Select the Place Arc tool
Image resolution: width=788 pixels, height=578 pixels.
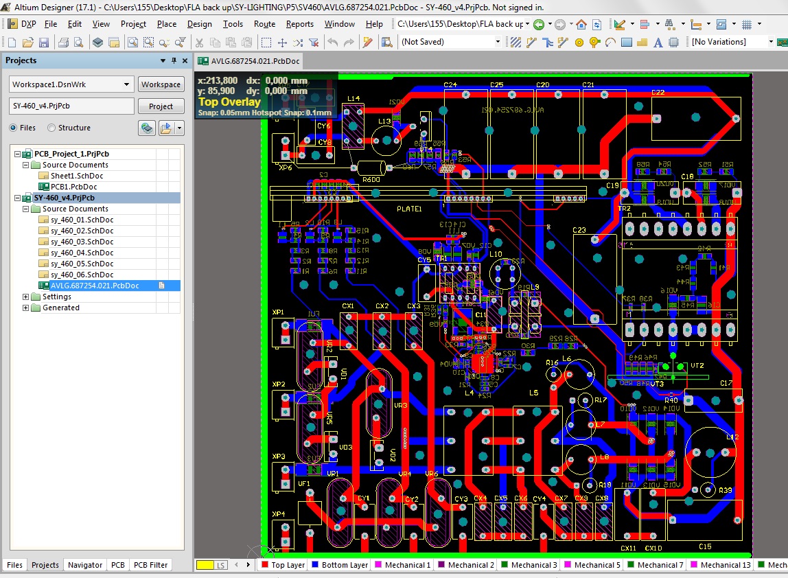pos(610,43)
